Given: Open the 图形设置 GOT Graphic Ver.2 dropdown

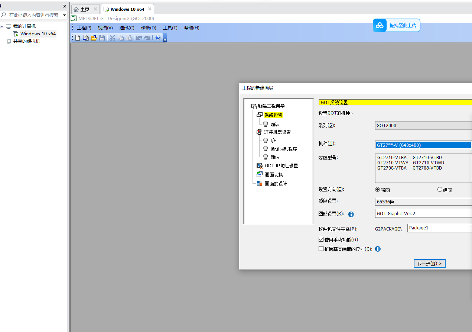Looking at the screenshot, I should (x=423, y=214).
